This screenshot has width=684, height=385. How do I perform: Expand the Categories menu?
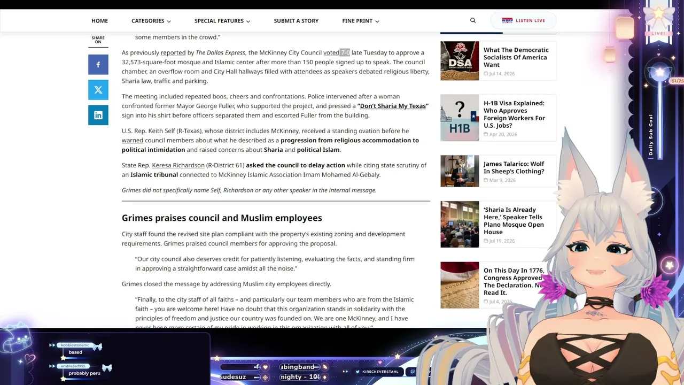pyautogui.click(x=151, y=21)
